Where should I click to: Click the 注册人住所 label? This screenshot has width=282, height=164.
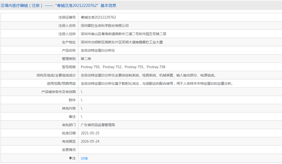[x=67, y=34]
